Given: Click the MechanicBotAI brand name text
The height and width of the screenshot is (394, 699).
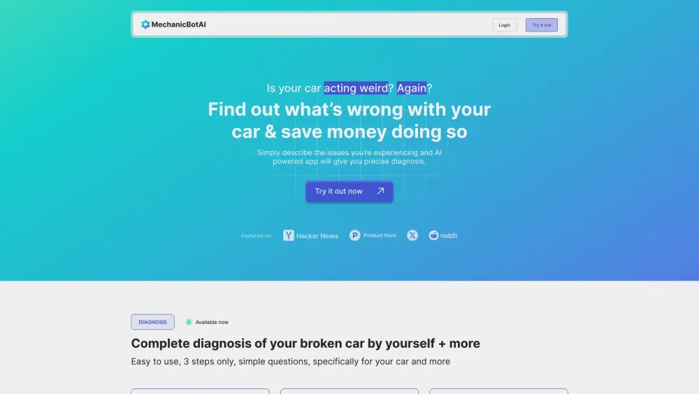Looking at the screenshot, I should coord(178,24).
